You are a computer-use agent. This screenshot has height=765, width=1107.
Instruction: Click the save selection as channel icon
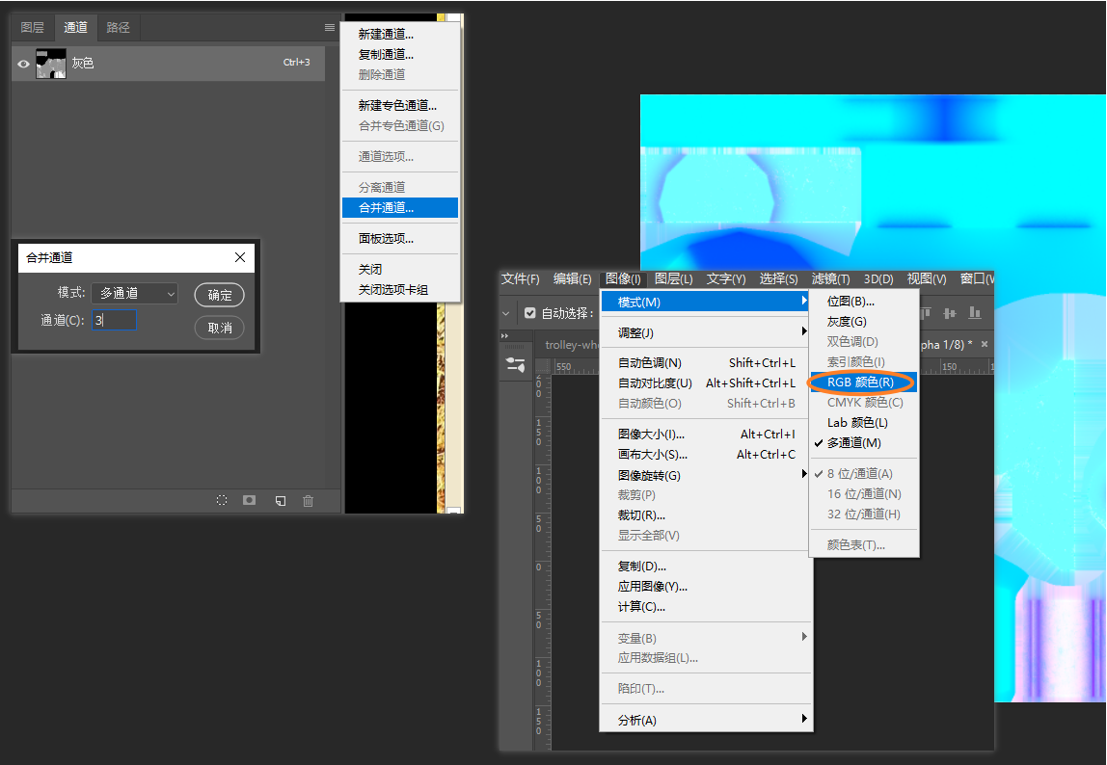click(x=249, y=500)
